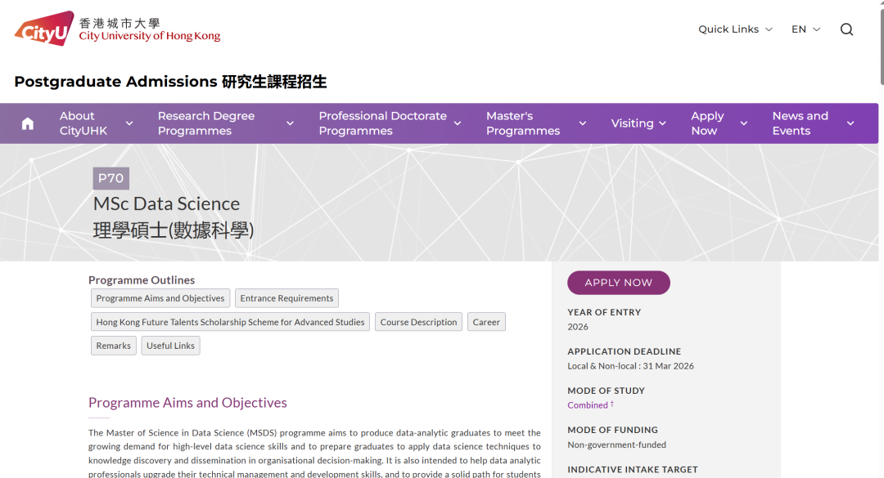The height and width of the screenshot is (478, 884).
Task: Expand the About CityUHK menu chevron
Action: (129, 123)
